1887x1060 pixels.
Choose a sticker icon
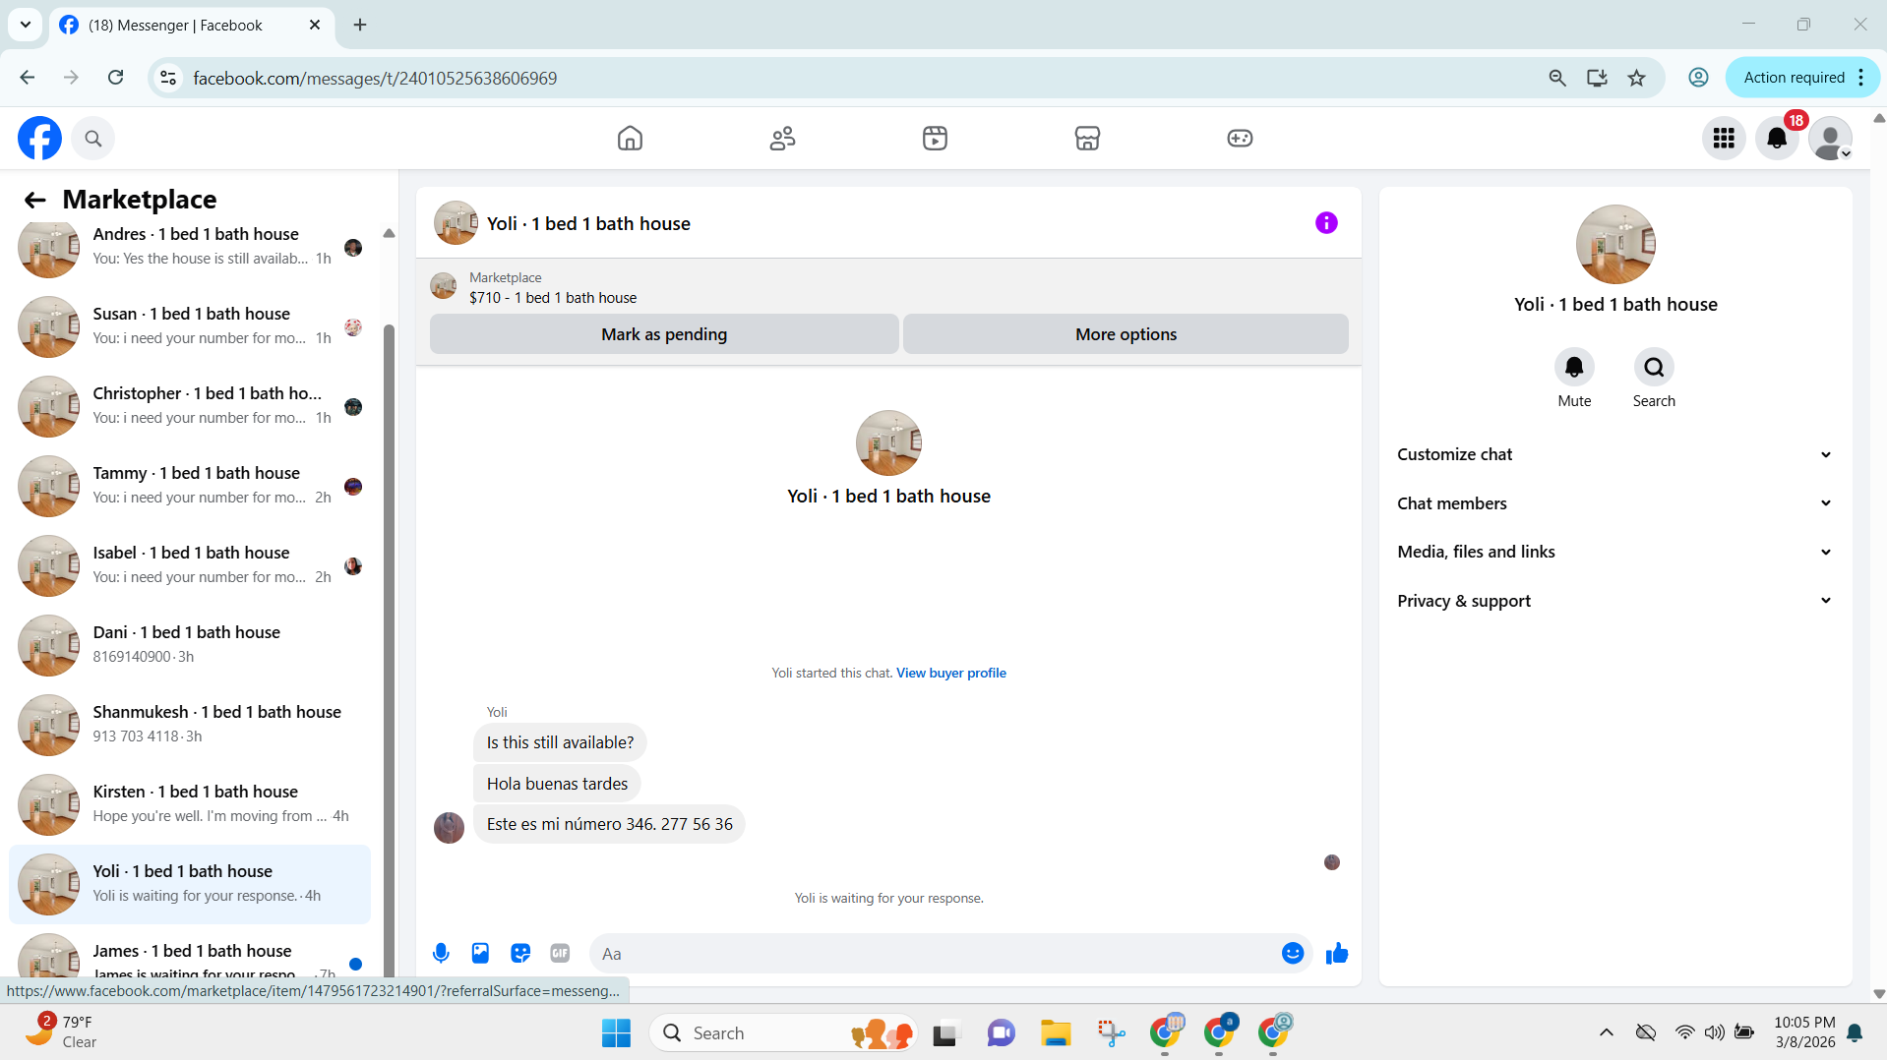pos(520,953)
